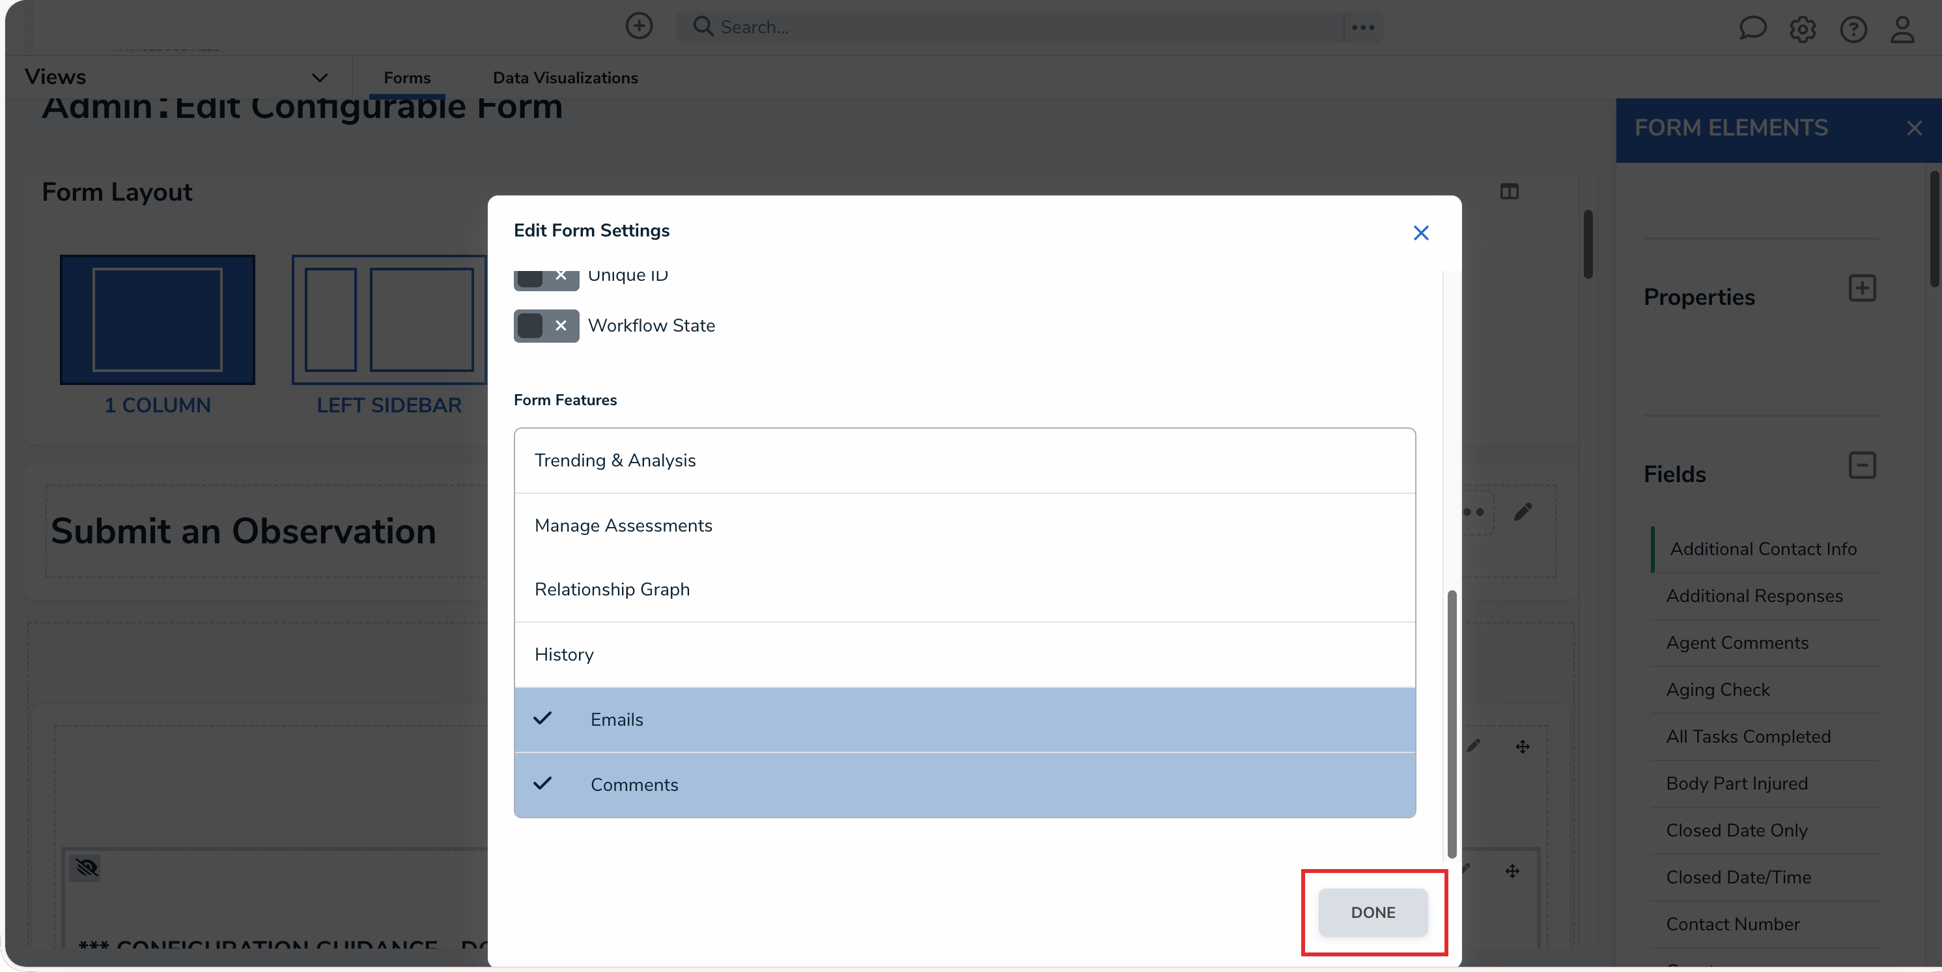Screen dimensions: 1942x972
Task: Click the help question mark icon
Action: [1853, 29]
